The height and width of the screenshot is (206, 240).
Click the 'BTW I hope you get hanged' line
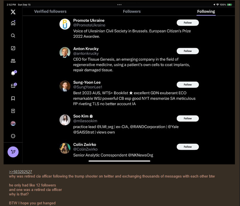coord(32,203)
